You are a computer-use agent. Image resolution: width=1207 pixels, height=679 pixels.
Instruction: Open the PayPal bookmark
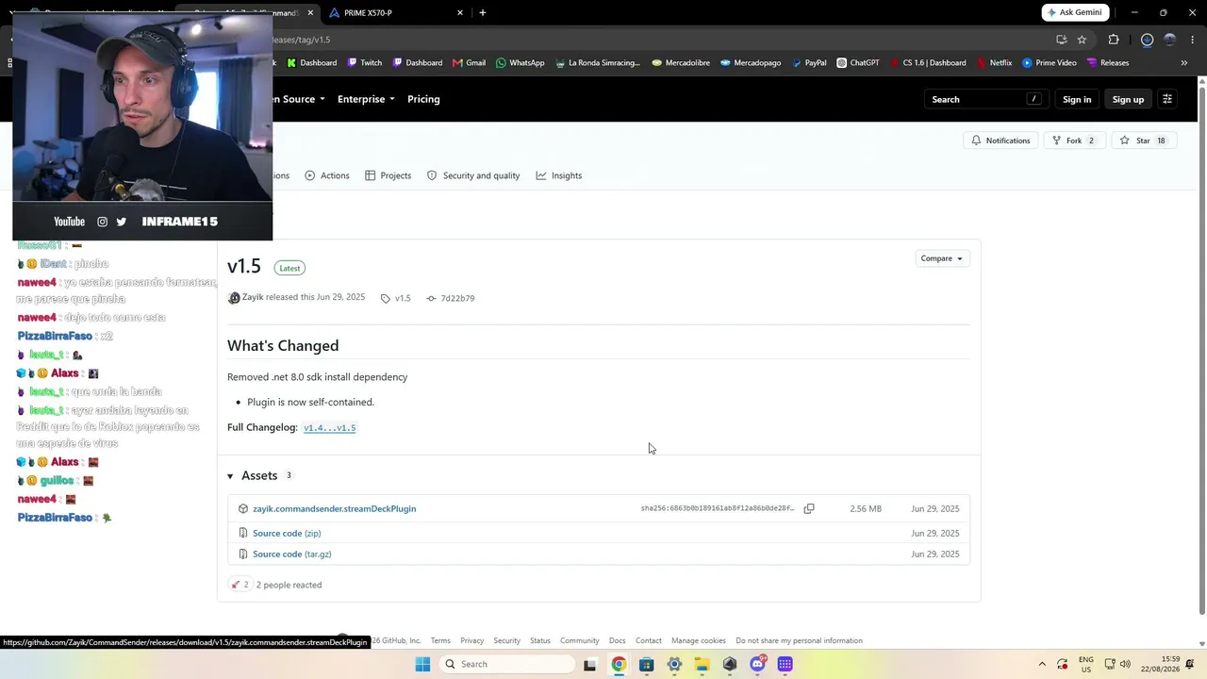[x=809, y=63]
